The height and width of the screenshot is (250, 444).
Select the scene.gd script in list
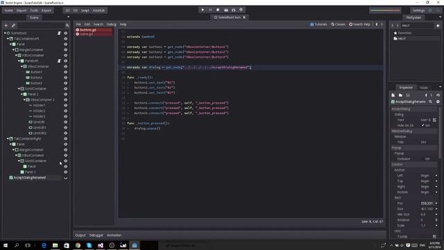[x=94, y=34]
